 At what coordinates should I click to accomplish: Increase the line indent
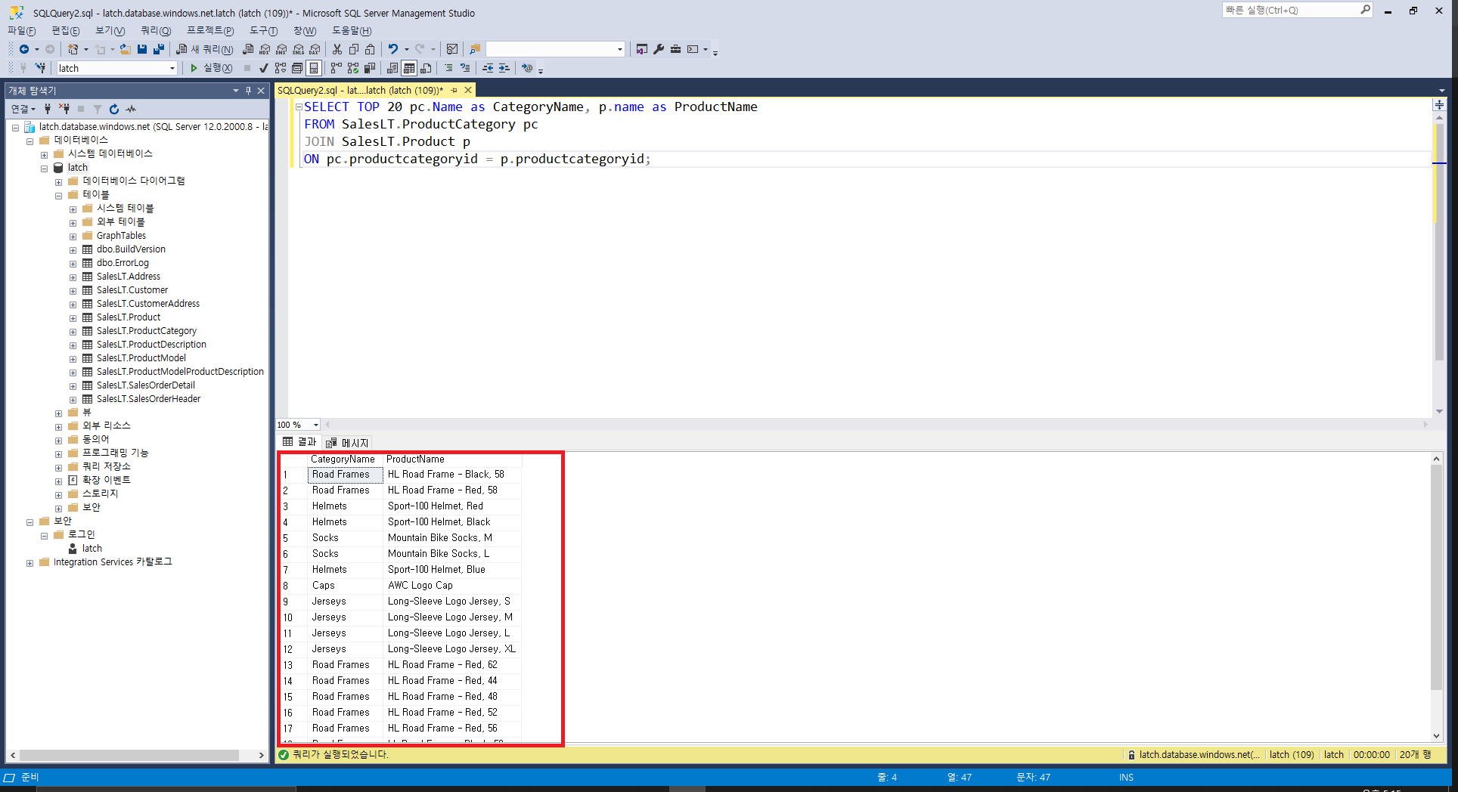504,68
